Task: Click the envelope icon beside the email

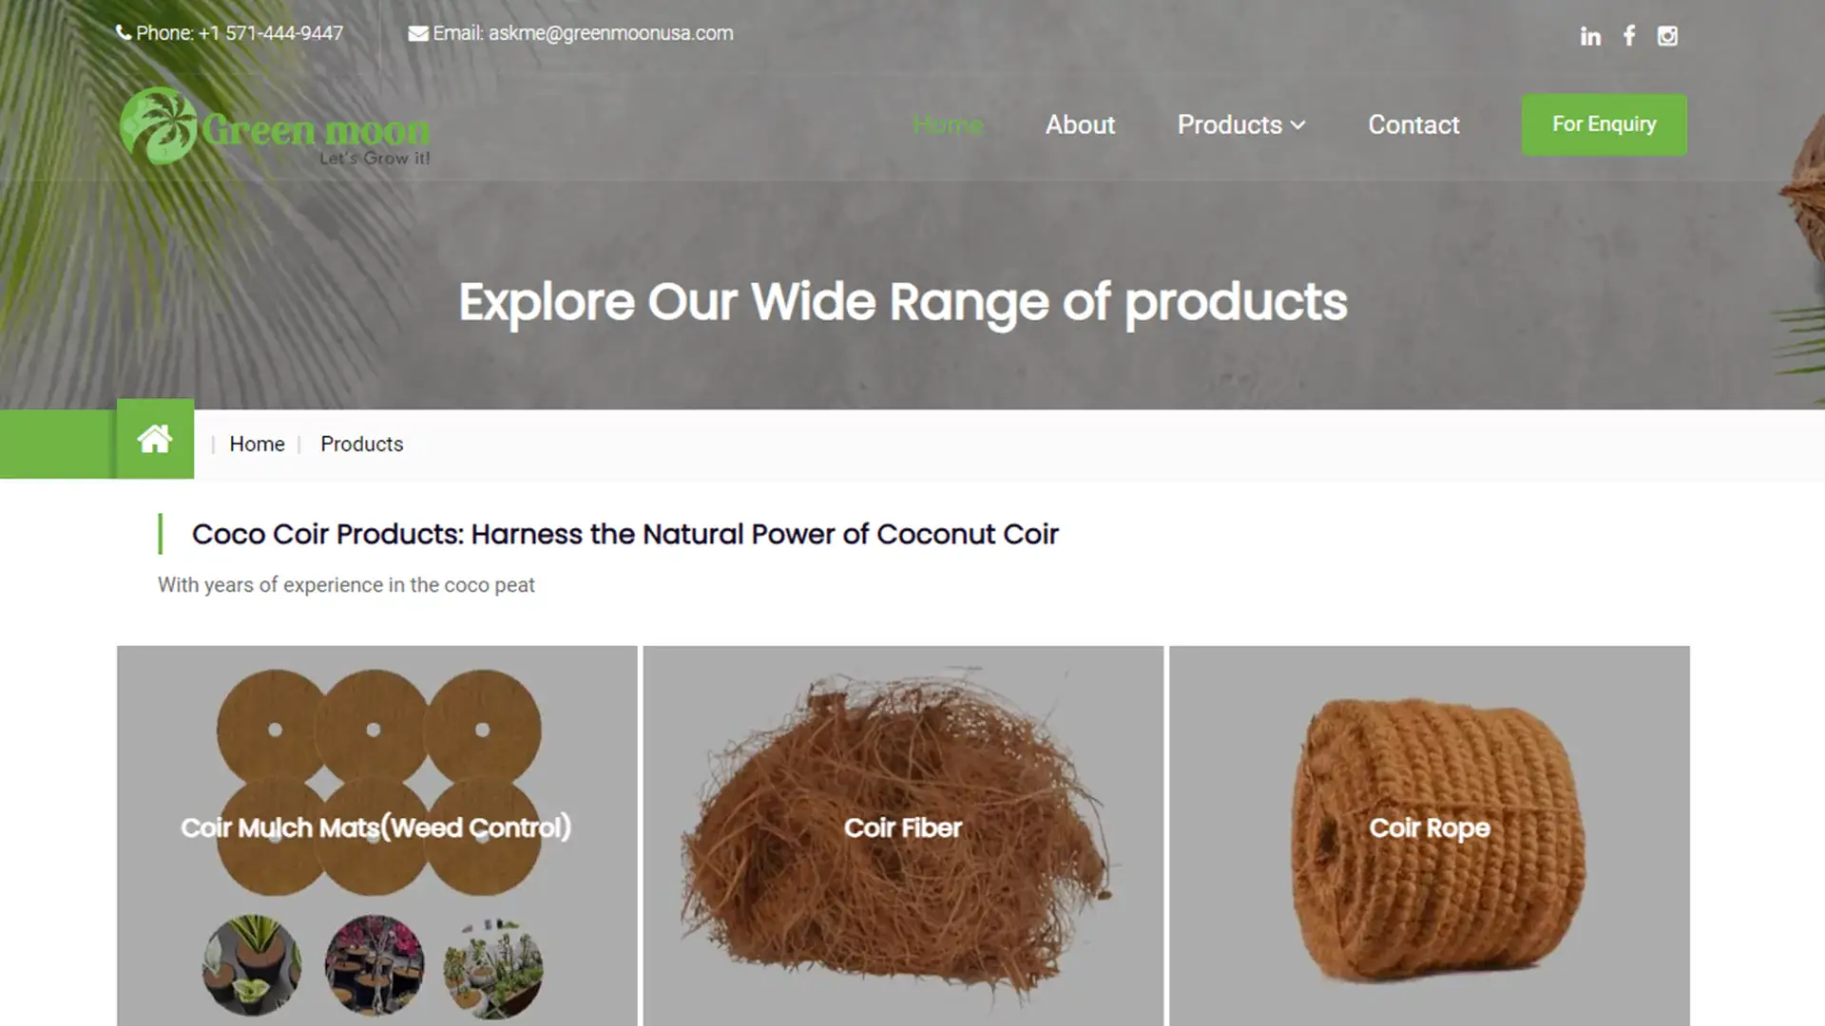Action: [x=418, y=33]
